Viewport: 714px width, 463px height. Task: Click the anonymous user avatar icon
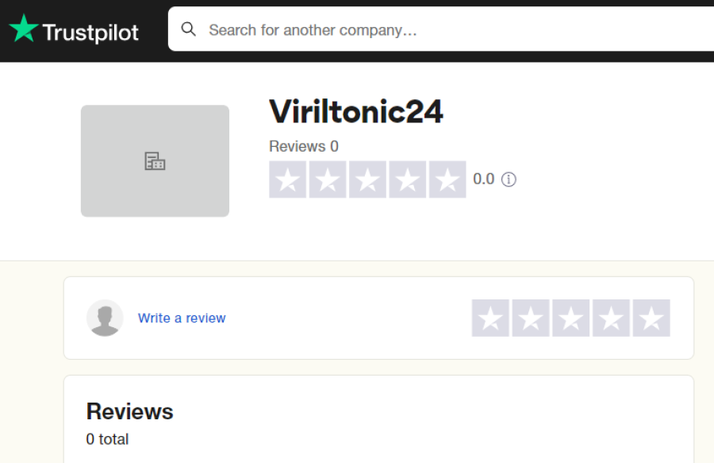pyautogui.click(x=105, y=318)
